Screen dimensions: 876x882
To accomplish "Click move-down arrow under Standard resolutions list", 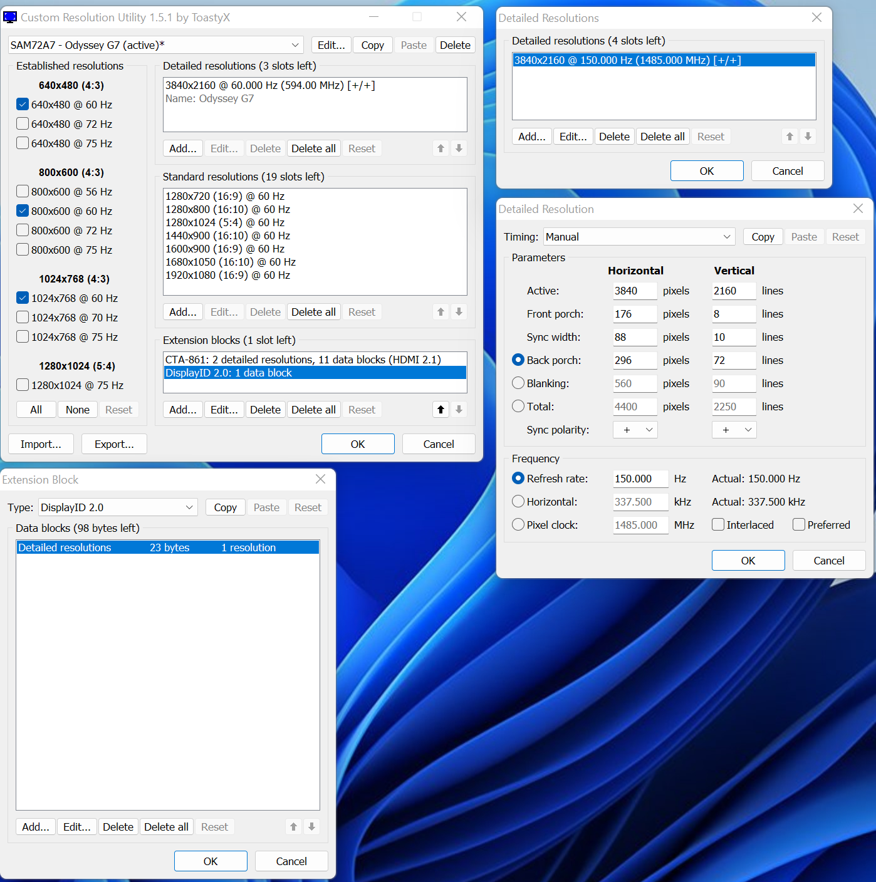I will tap(459, 312).
